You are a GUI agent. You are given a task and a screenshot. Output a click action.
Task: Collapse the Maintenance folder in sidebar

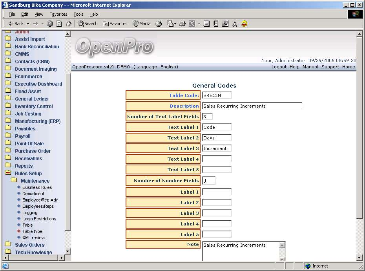(14, 181)
